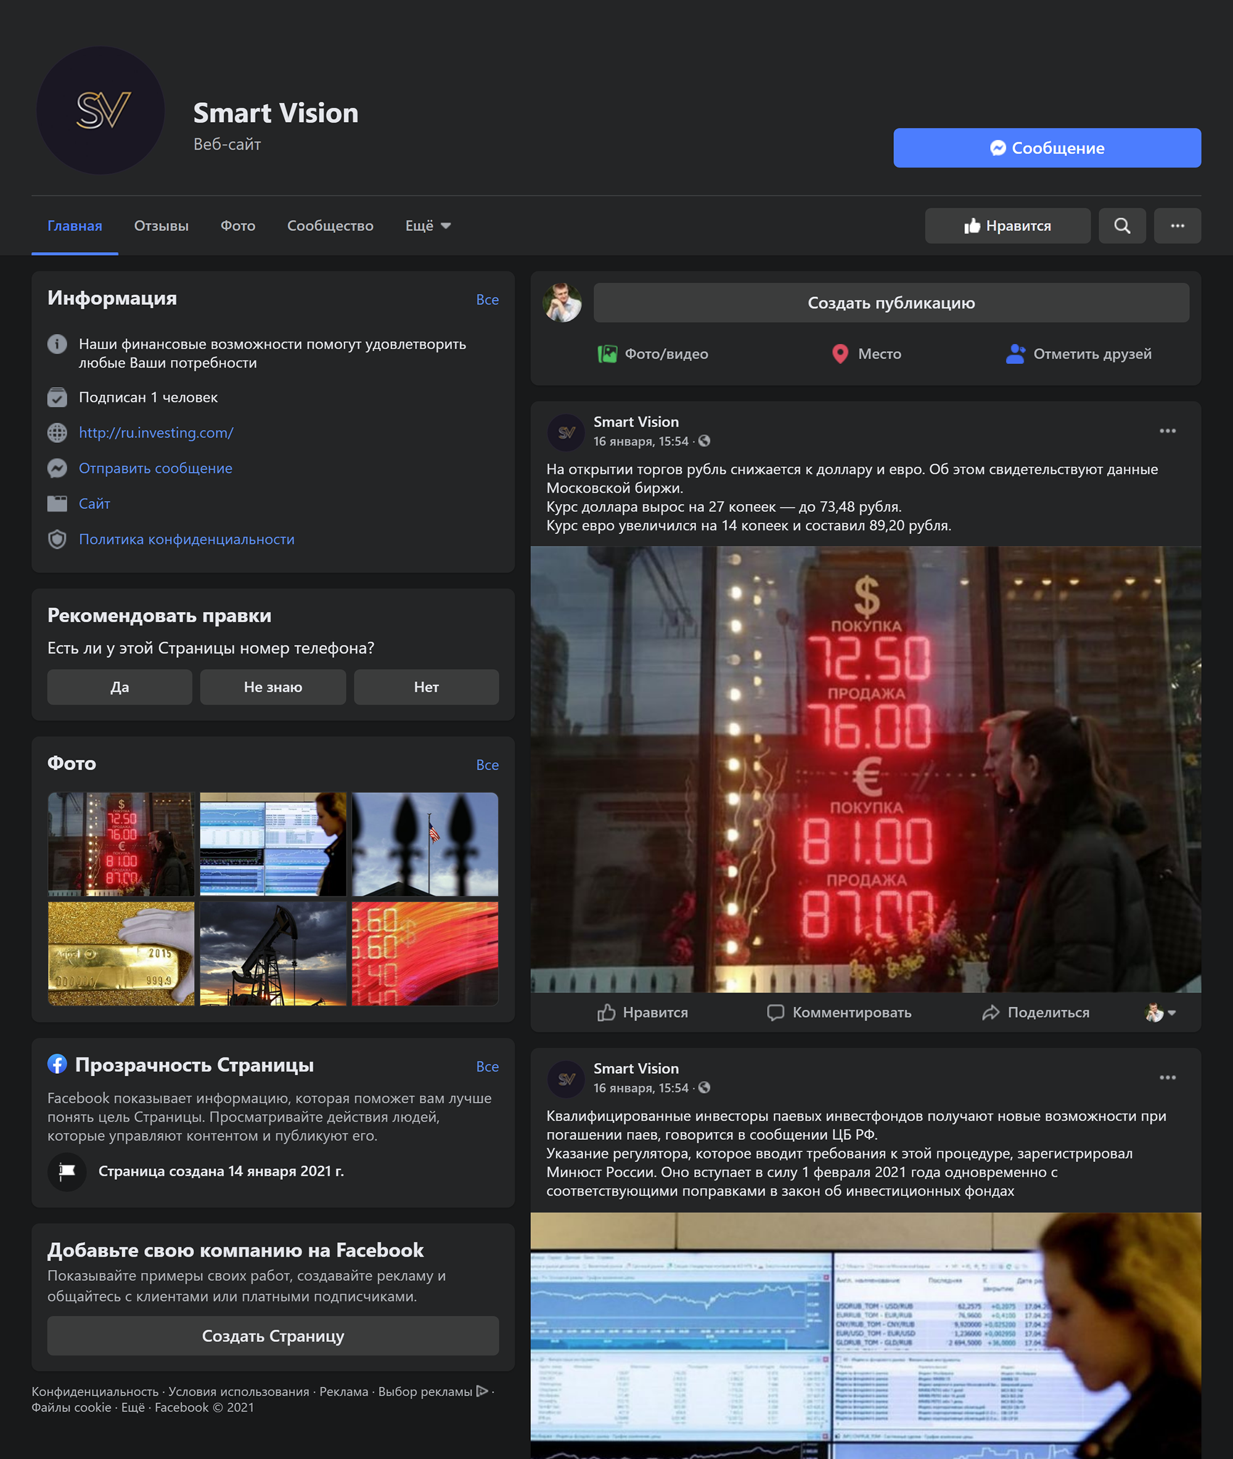This screenshot has width=1233, height=1459.
Task: Click the folder icon beside Сайт
Action: [x=57, y=503]
